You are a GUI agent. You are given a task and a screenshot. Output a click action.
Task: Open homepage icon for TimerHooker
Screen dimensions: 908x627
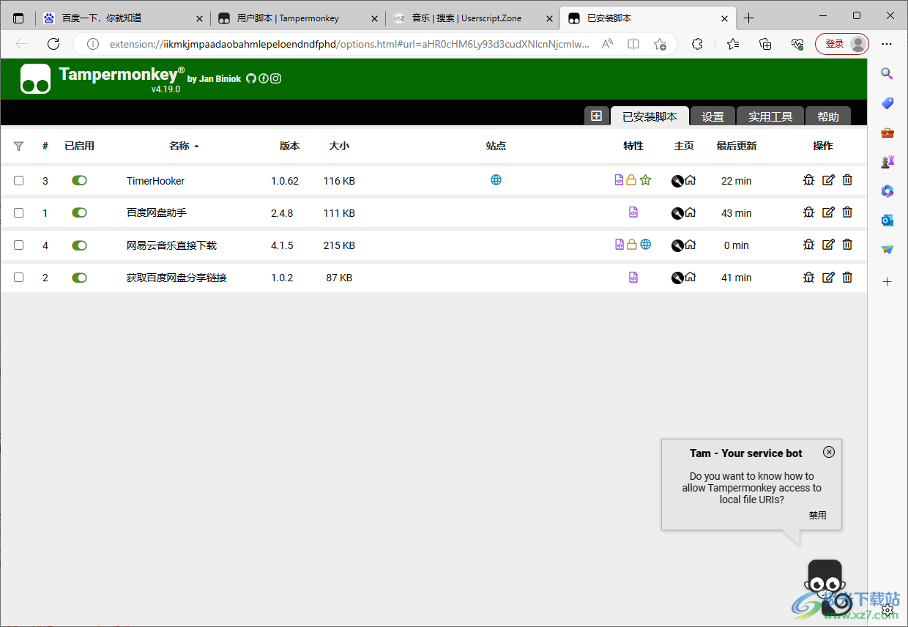pyautogui.click(x=690, y=180)
